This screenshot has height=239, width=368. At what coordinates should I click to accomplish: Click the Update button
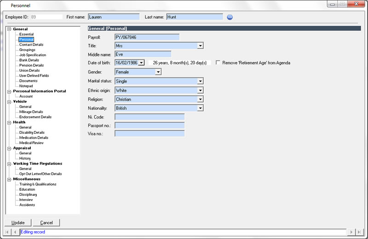(18, 223)
